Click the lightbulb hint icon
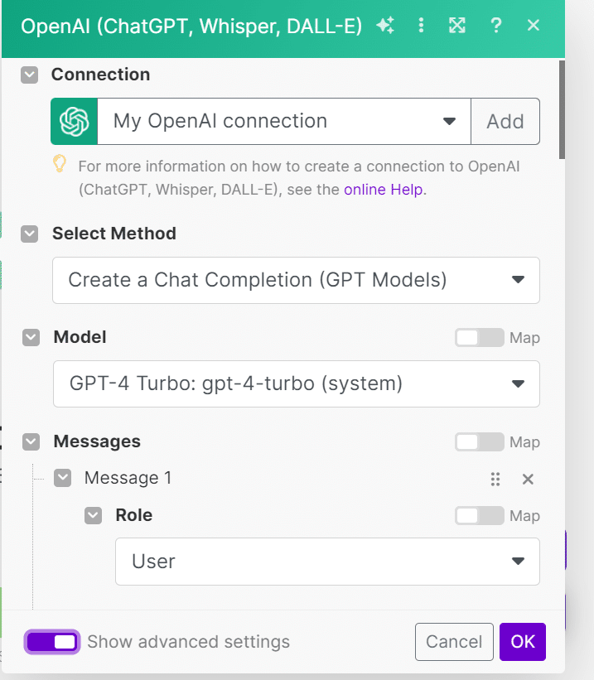 tap(60, 164)
